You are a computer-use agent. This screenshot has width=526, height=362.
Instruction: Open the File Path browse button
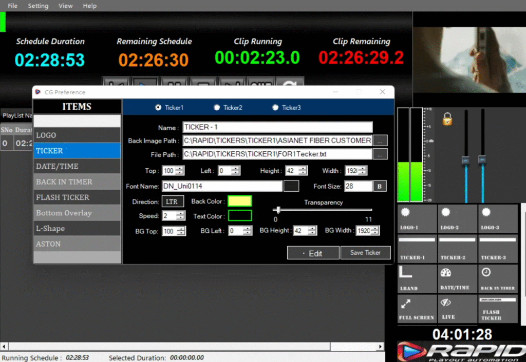pyautogui.click(x=380, y=154)
